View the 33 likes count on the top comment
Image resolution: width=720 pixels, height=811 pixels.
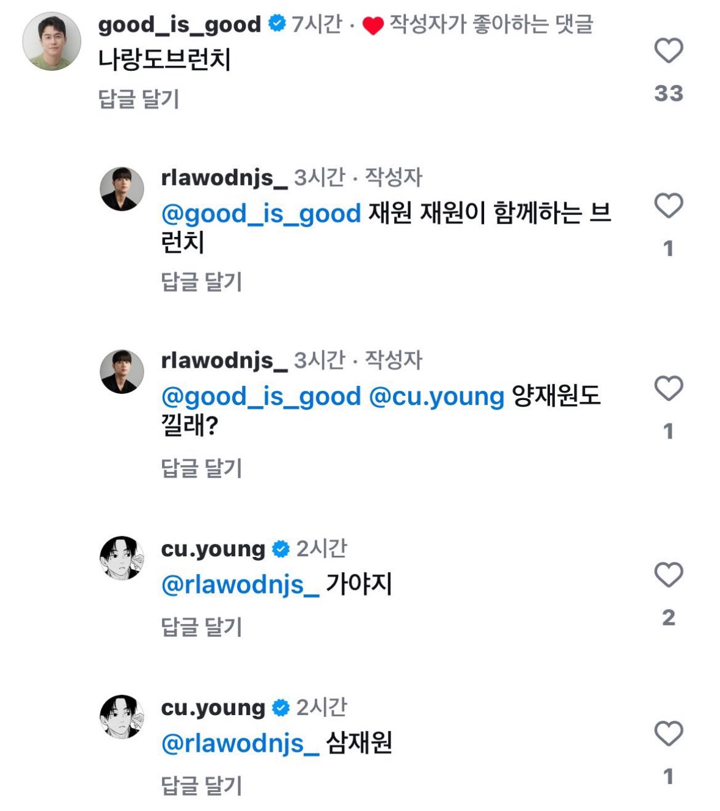pos(668,93)
